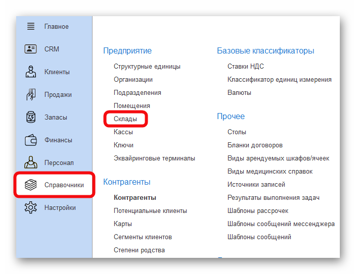Screen dimensions: 356x274
Task: Open the CRM section label
Action: (x=52, y=49)
